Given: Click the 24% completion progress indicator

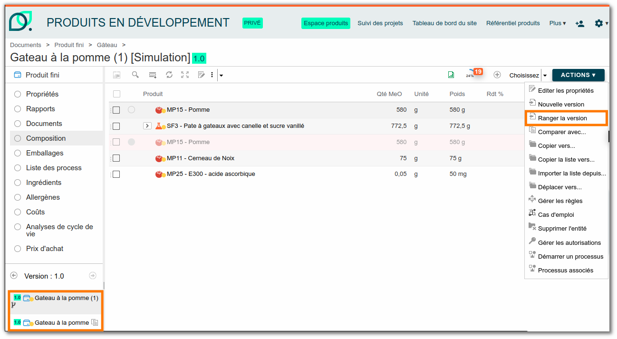Looking at the screenshot, I should tap(470, 75).
